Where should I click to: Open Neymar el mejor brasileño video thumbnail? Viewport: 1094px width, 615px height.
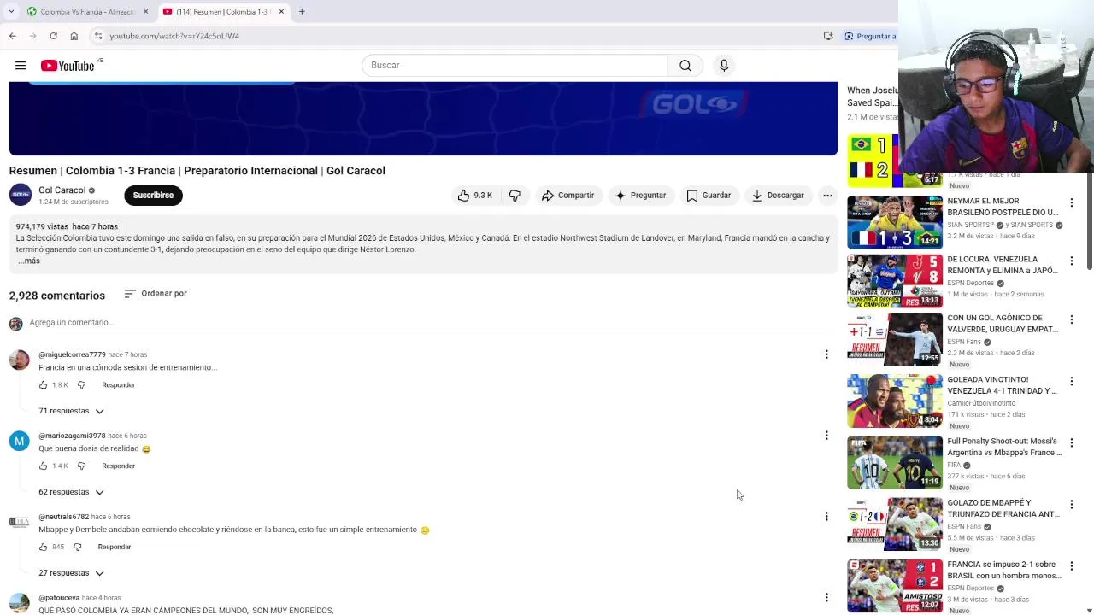coord(895,222)
